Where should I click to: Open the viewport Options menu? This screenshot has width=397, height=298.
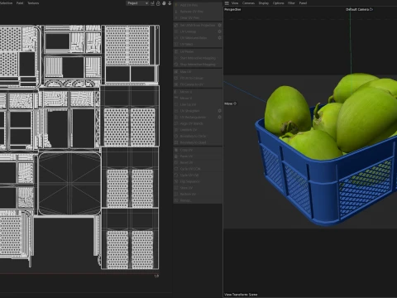pos(278,3)
